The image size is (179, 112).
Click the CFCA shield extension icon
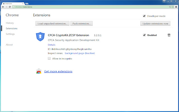(40, 37)
